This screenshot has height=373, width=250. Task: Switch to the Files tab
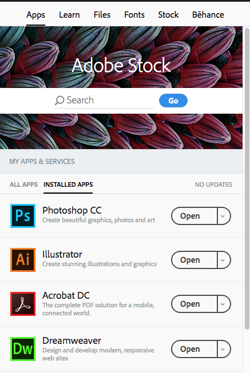[x=102, y=15]
